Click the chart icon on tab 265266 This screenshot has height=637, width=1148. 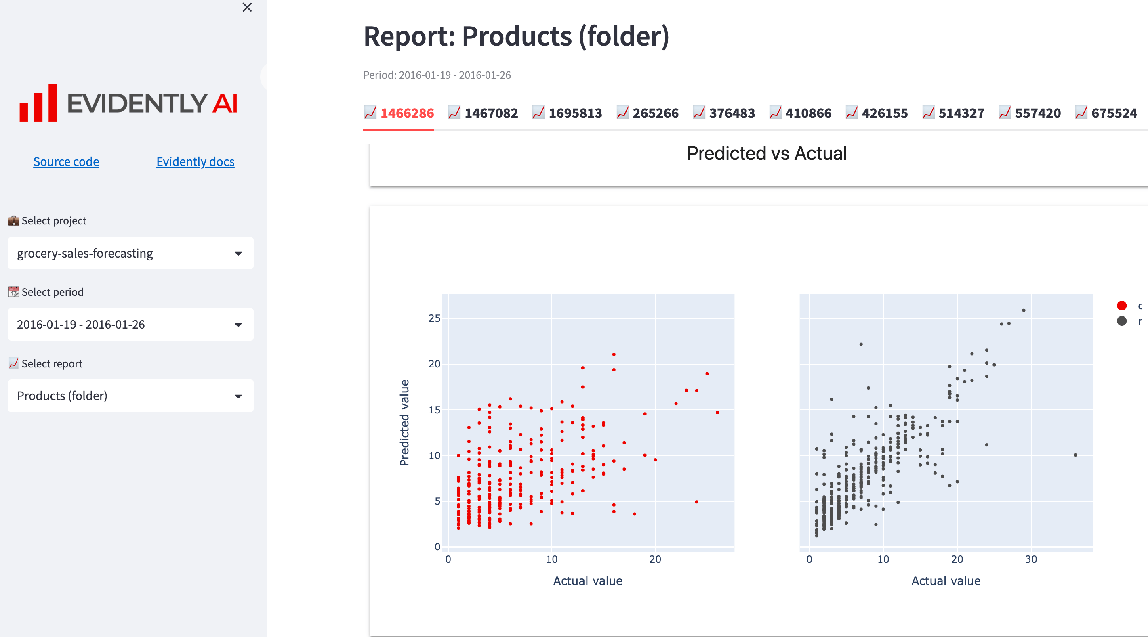tap(622, 113)
